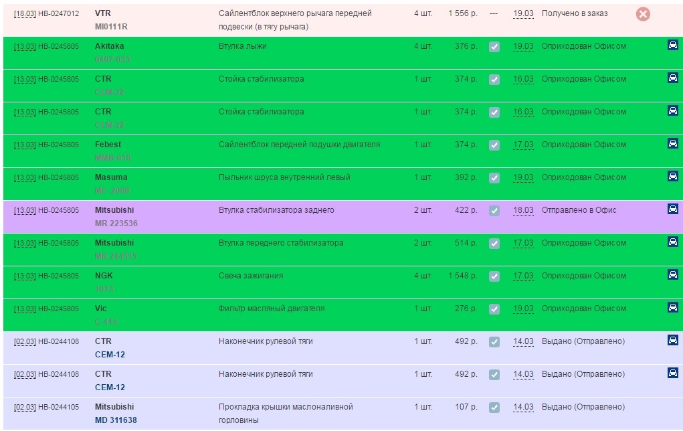The image size is (683, 431).
Task: Toggle checkbox in Втулка стабилизатора заднего row
Action: (x=494, y=211)
